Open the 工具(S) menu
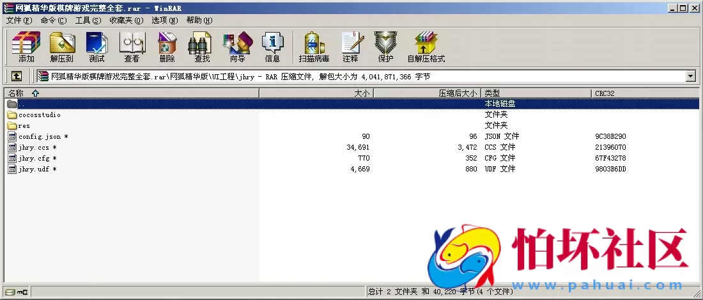This screenshot has width=703, height=300. (x=88, y=20)
